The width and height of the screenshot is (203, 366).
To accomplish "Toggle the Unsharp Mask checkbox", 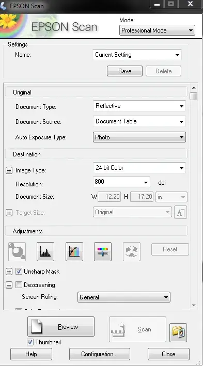I will tap(19, 271).
